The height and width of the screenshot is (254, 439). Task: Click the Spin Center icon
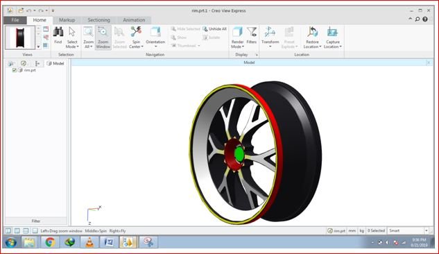[x=136, y=32]
